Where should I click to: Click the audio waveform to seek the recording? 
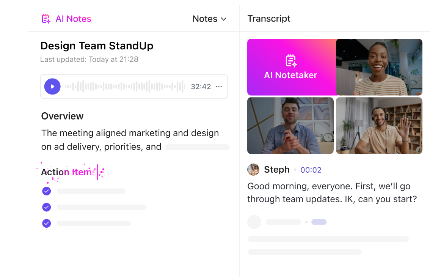(x=125, y=87)
